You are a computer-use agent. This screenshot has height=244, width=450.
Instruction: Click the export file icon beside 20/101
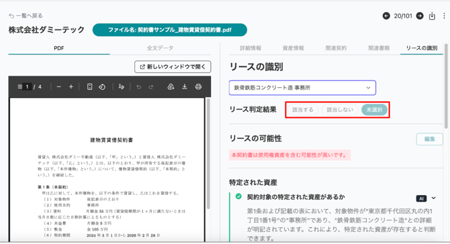[x=432, y=16]
